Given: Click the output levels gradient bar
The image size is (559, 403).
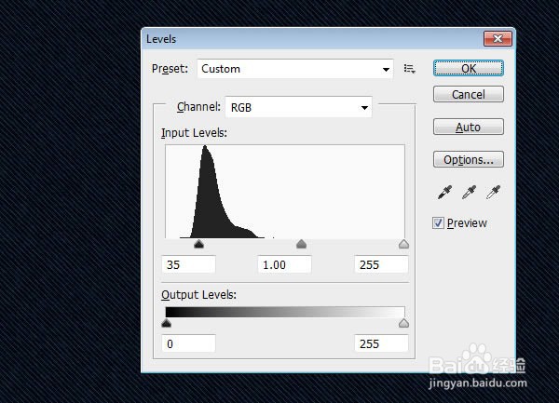Looking at the screenshot, I should click(285, 312).
